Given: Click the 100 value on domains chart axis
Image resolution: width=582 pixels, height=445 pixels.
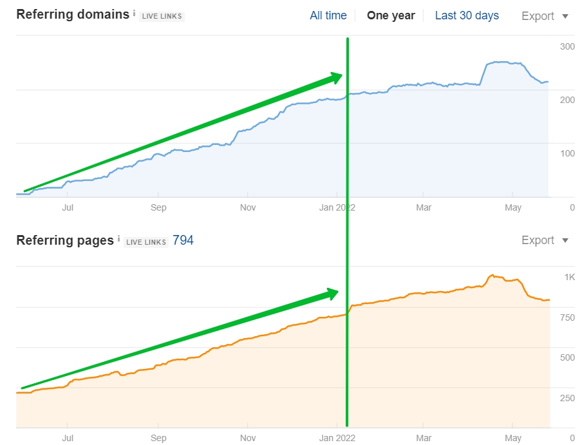Looking at the screenshot, I should tap(567, 154).
